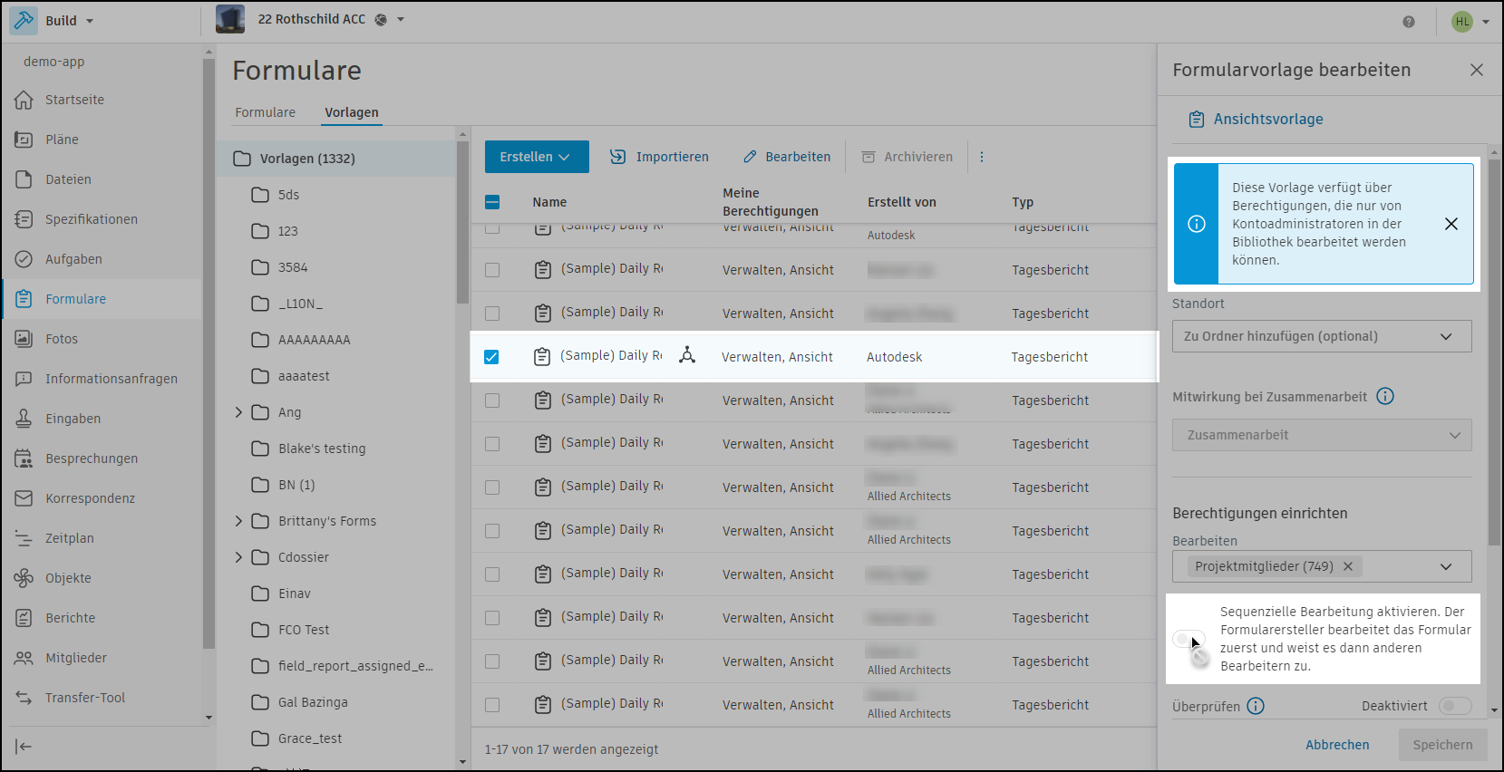Click the Besprechungen calendar icon
Image resolution: width=1504 pixels, height=772 pixels.
[24, 458]
